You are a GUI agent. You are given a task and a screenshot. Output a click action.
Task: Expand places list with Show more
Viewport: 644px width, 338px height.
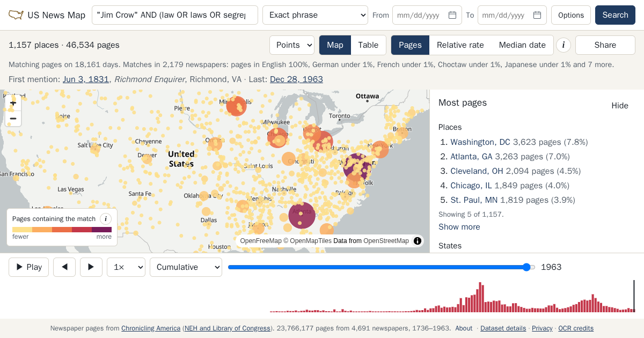(x=459, y=227)
